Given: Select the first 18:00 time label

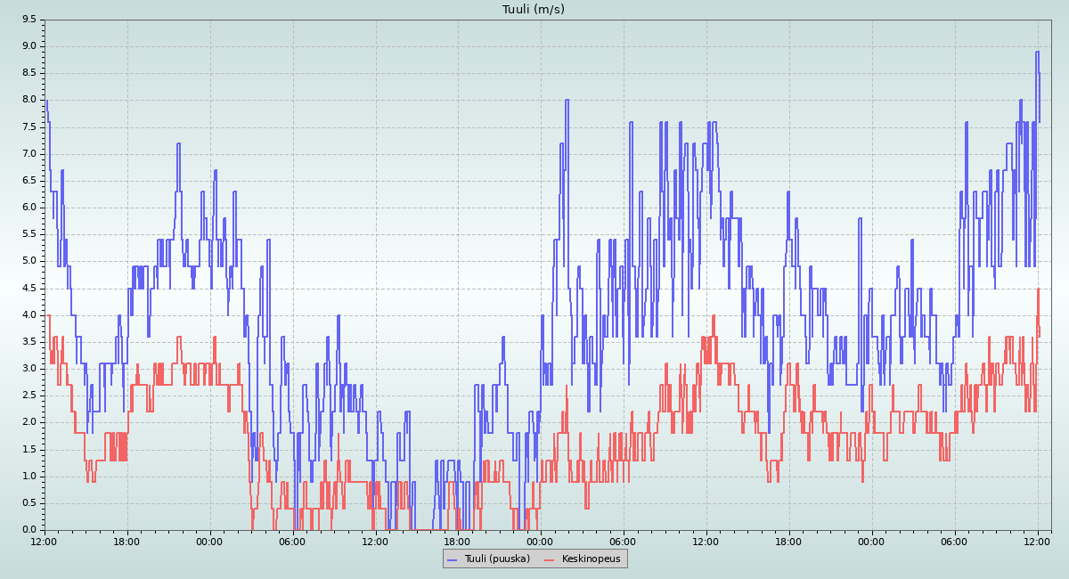Looking at the screenshot, I should (126, 541).
